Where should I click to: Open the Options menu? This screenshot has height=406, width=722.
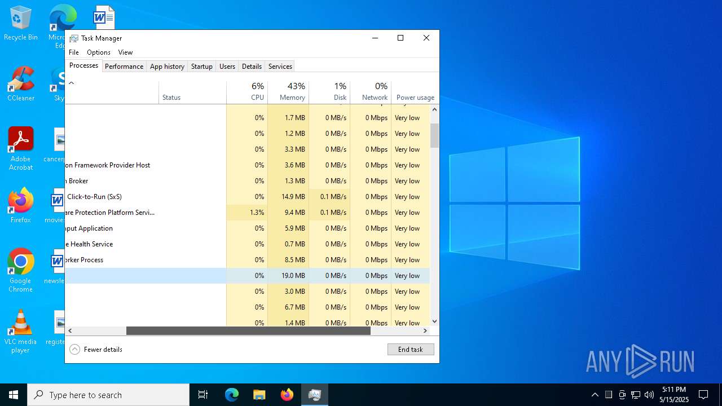point(99,52)
